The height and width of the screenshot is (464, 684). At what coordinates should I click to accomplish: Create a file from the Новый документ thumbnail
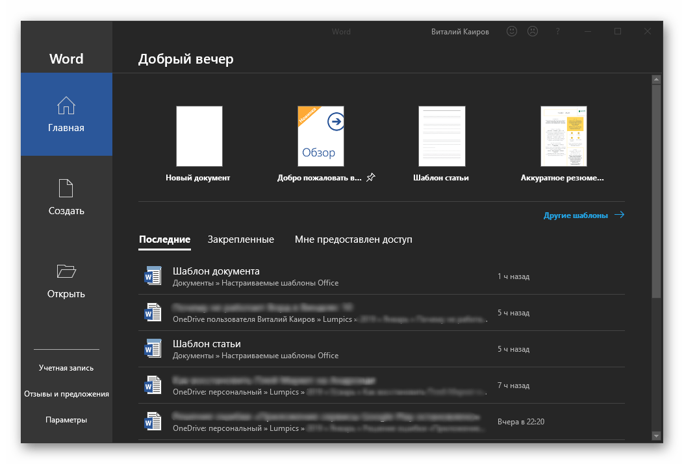pos(199,136)
